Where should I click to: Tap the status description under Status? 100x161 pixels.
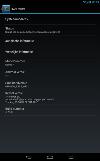click(33, 32)
